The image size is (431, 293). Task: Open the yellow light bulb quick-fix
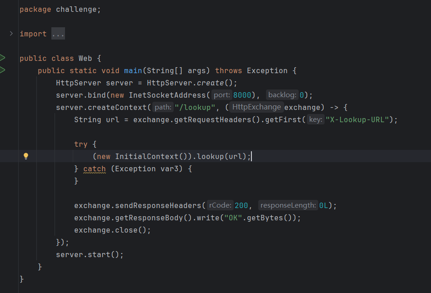(26, 156)
